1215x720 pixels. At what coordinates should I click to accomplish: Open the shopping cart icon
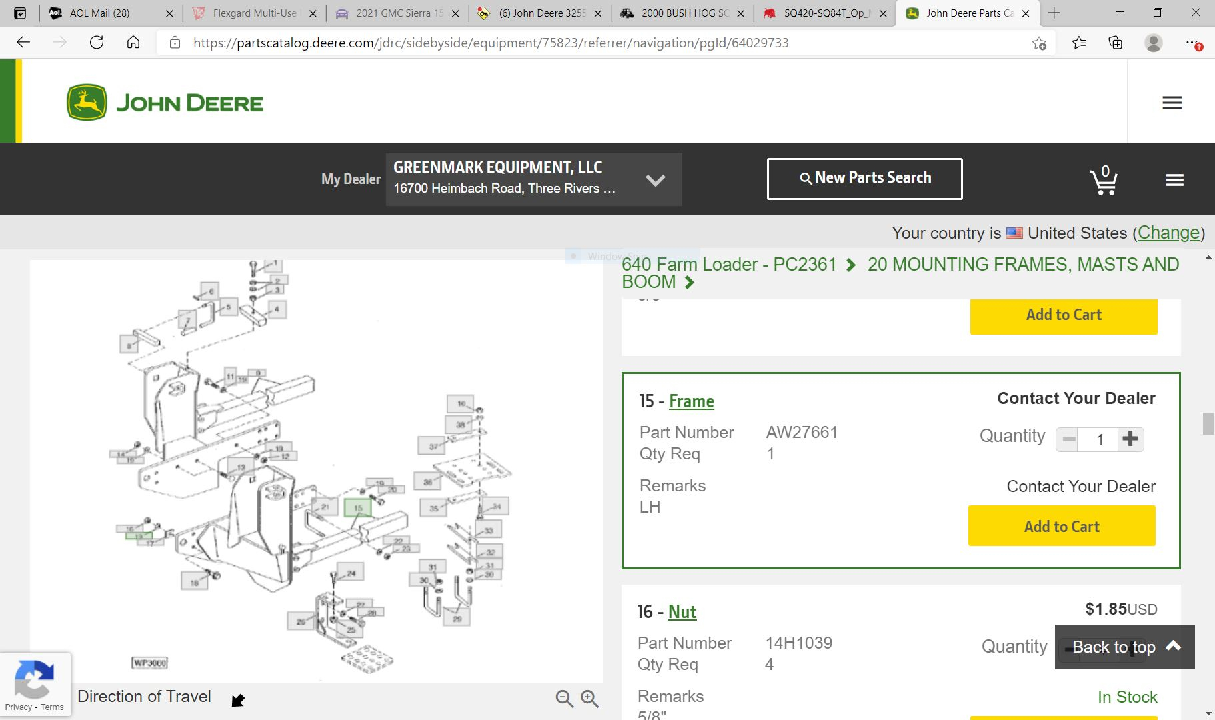pyautogui.click(x=1104, y=180)
